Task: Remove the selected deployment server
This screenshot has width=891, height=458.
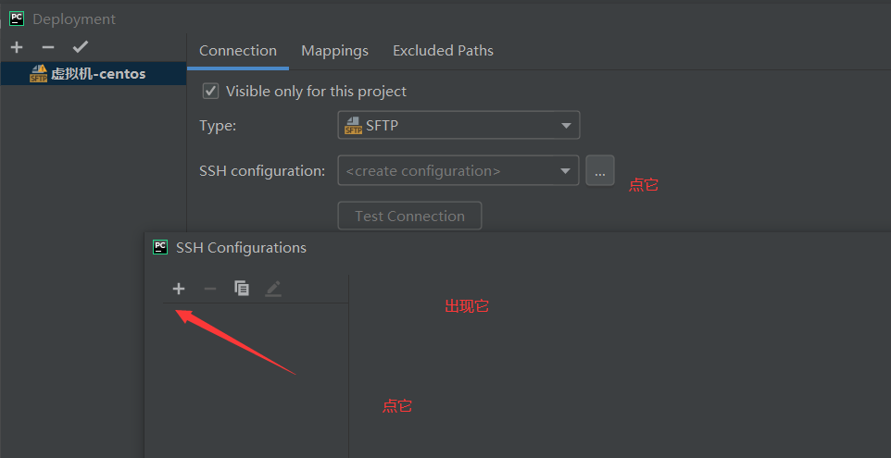Action: click(x=48, y=47)
